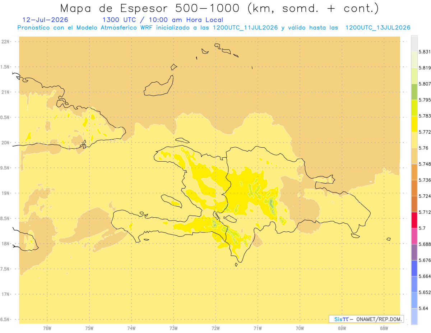The image size is (431, 333).
Task: Click the colorbar value '5.807'
Action: point(425,84)
